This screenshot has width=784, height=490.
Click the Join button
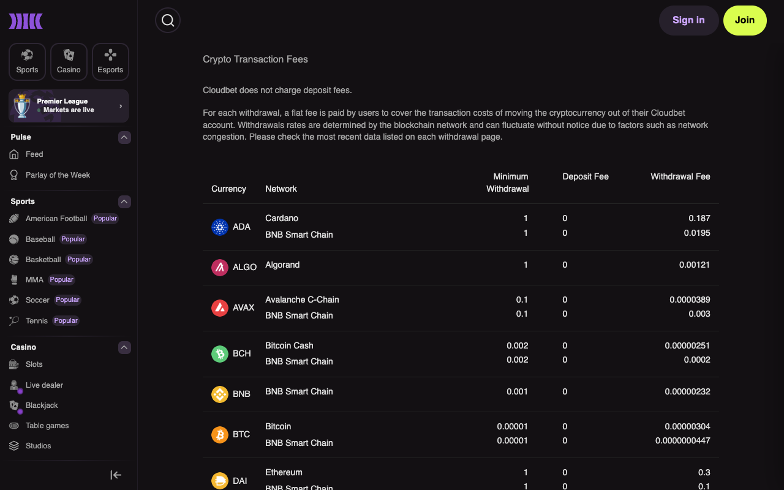point(745,20)
